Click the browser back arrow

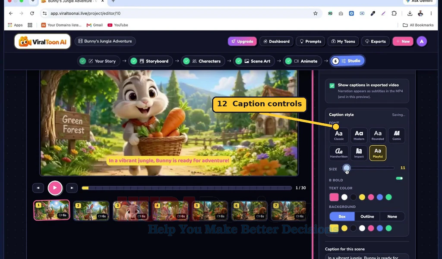coord(11,13)
